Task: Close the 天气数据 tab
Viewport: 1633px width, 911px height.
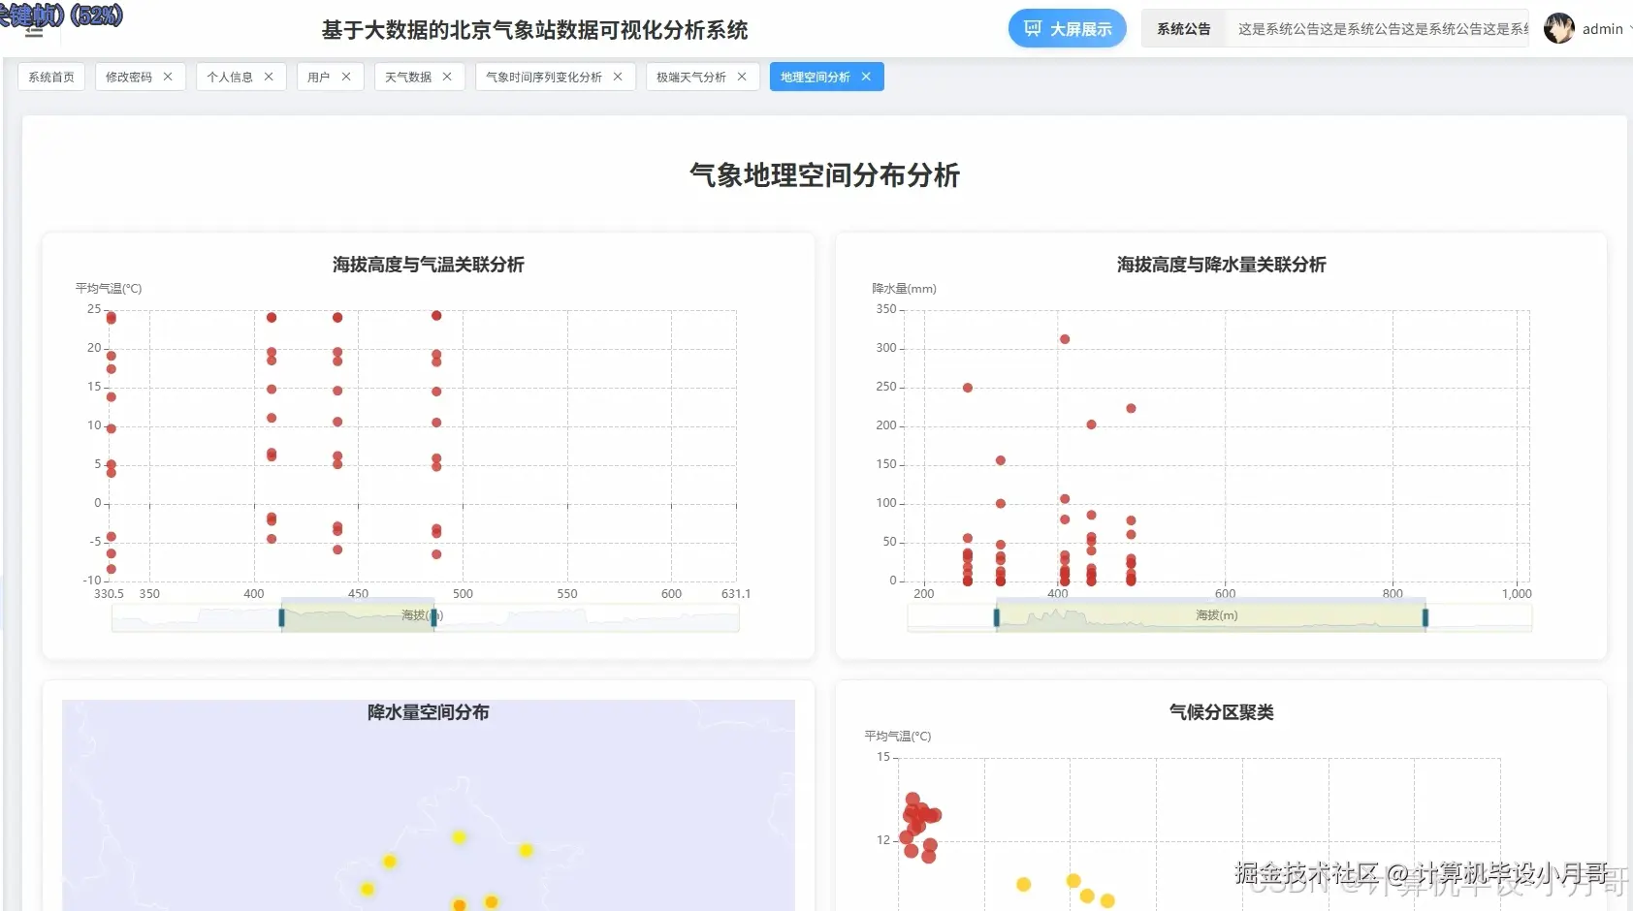Action: point(447,76)
